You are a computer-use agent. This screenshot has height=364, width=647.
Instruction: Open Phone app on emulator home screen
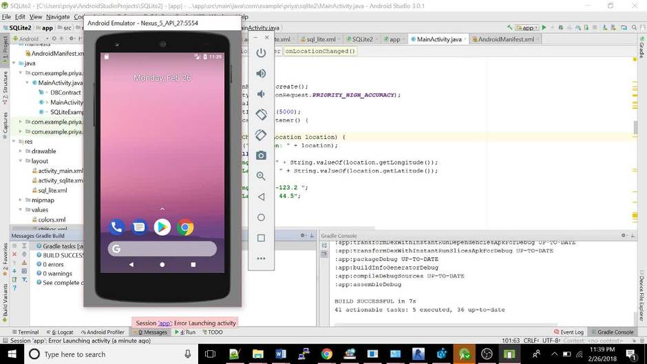pos(117,227)
